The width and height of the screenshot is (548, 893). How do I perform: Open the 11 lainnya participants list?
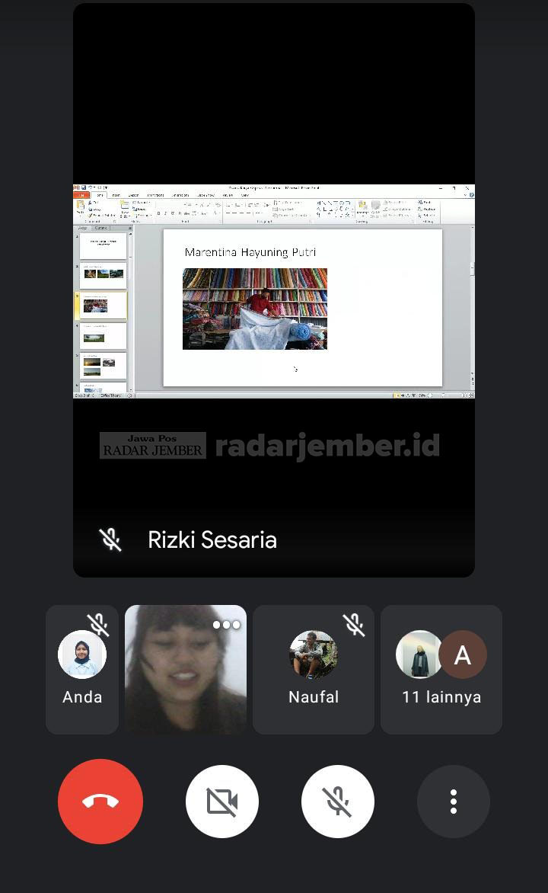(441, 669)
